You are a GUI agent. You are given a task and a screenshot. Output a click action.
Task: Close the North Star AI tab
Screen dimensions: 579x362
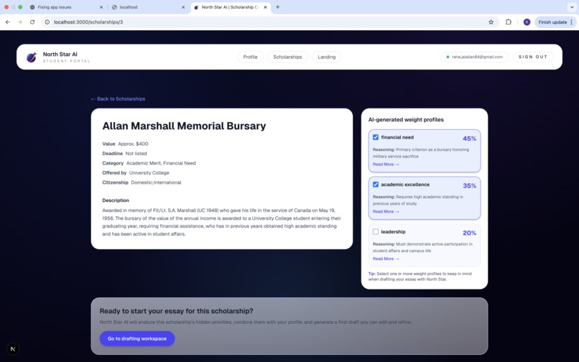265,7
